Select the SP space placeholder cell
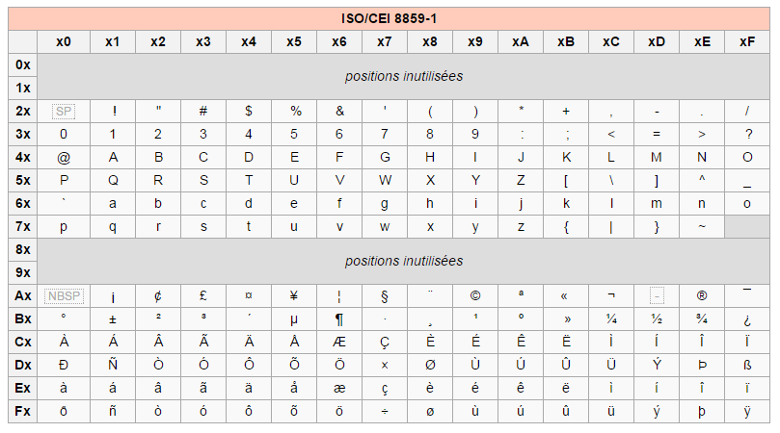Viewport: 780px width, 433px height. click(64, 112)
